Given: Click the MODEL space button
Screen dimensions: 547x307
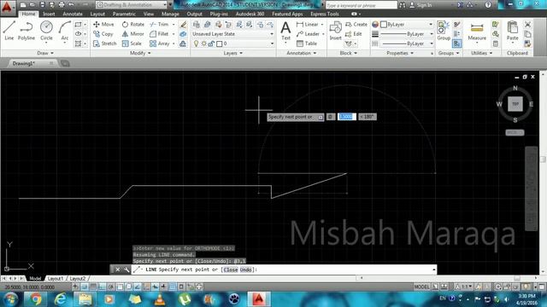Looking at the screenshot, I should point(421,287).
